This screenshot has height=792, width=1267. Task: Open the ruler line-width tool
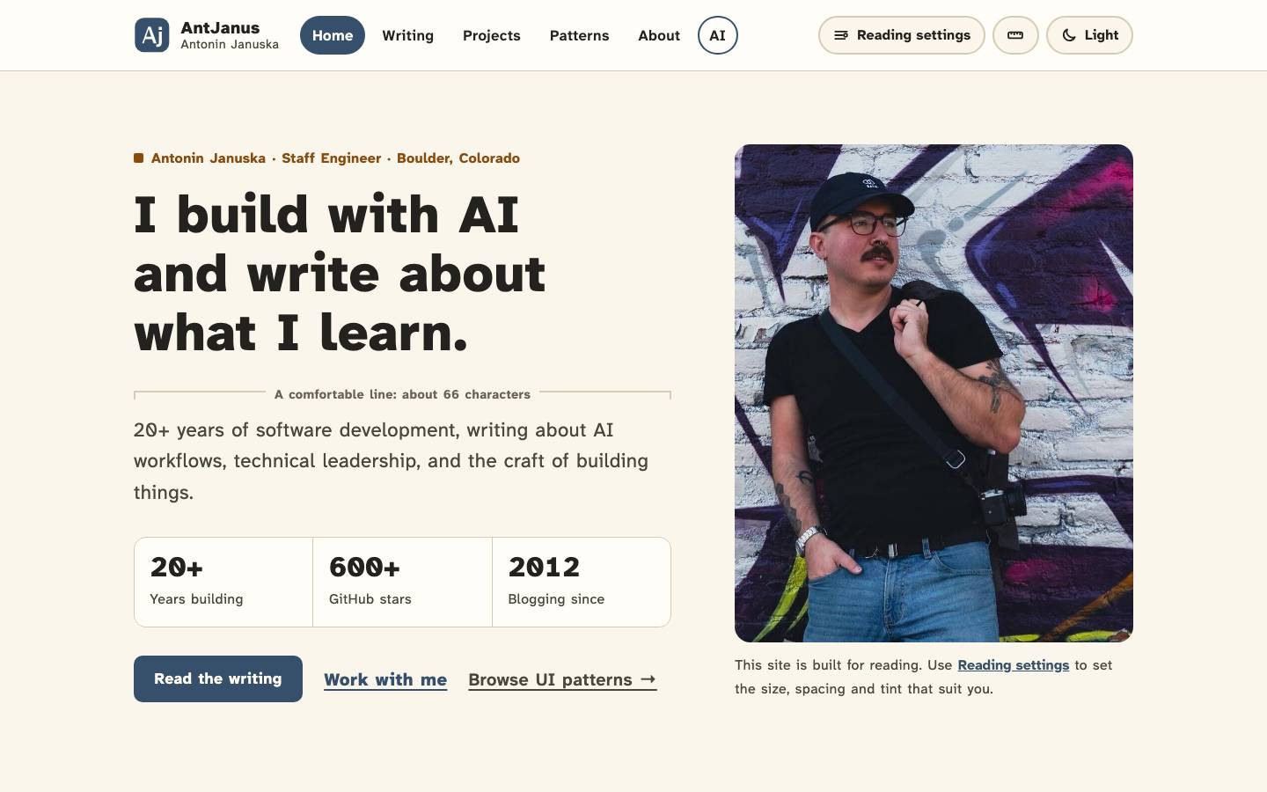click(x=1015, y=35)
